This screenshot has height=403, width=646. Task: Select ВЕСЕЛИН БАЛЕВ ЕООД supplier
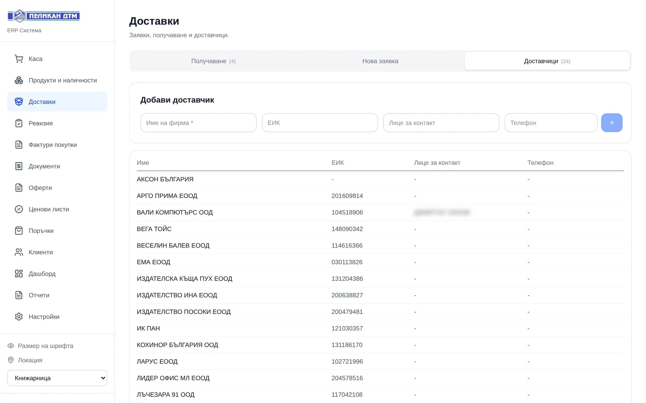pyautogui.click(x=380, y=245)
